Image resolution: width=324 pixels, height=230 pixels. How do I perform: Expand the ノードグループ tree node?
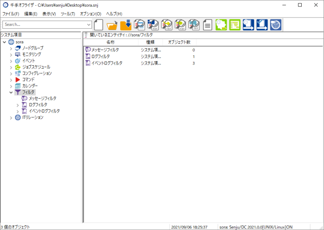tap(11, 49)
